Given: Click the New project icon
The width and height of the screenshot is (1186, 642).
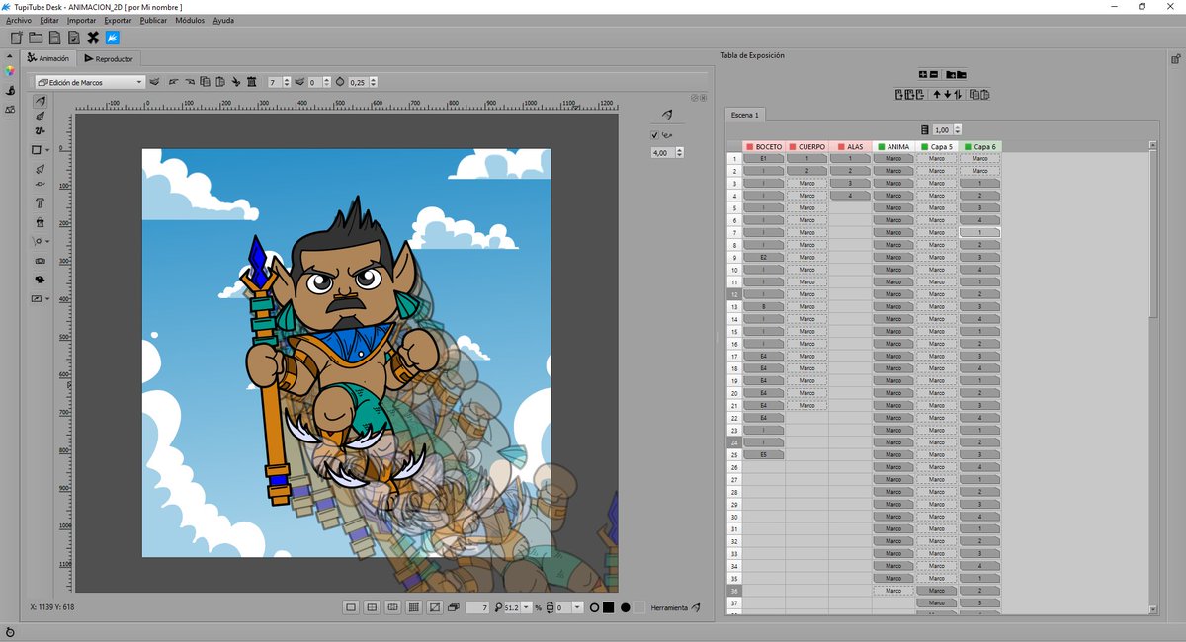Looking at the screenshot, I should (x=16, y=38).
